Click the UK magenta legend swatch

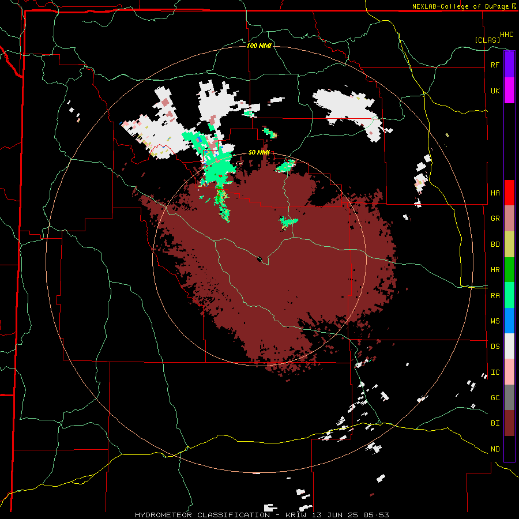pyautogui.click(x=509, y=91)
